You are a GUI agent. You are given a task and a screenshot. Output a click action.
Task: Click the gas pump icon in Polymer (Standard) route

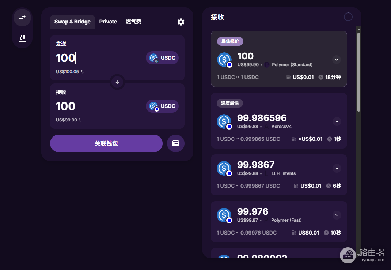pos(289,77)
